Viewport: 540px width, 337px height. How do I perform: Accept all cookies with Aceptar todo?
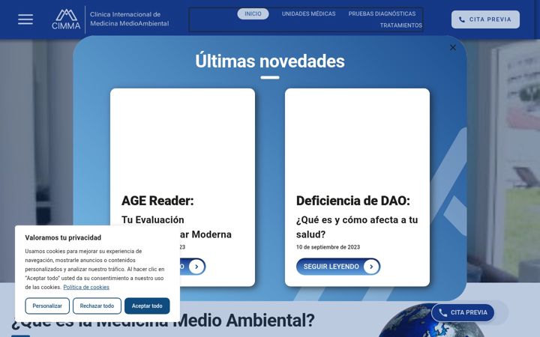click(x=147, y=306)
